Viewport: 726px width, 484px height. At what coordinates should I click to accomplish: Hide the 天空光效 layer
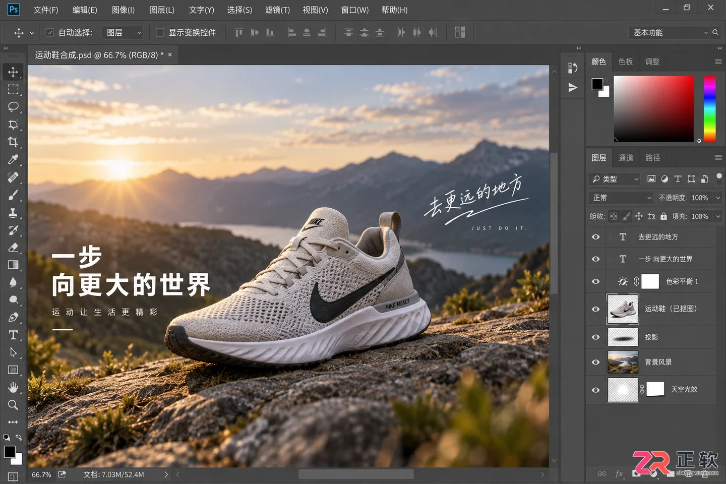pos(596,390)
